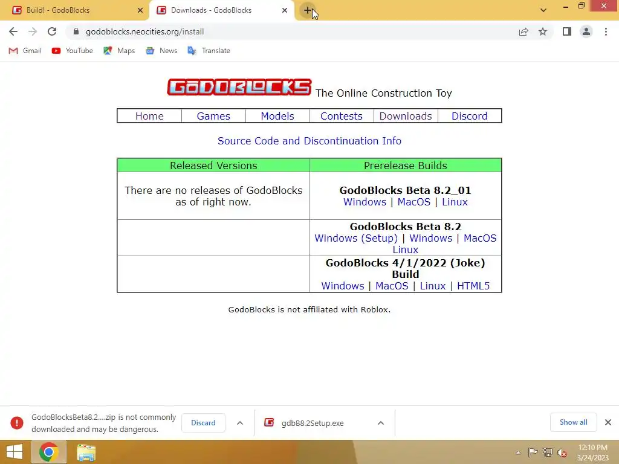Click the GodoBlocks logo
This screenshot has width=619, height=464.
pos(239,87)
